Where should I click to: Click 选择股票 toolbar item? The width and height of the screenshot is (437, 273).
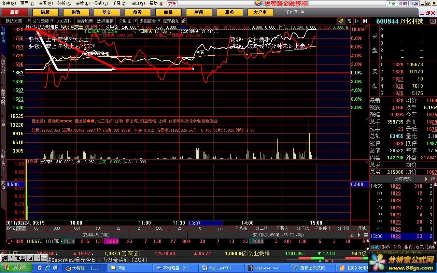coord(84,21)
